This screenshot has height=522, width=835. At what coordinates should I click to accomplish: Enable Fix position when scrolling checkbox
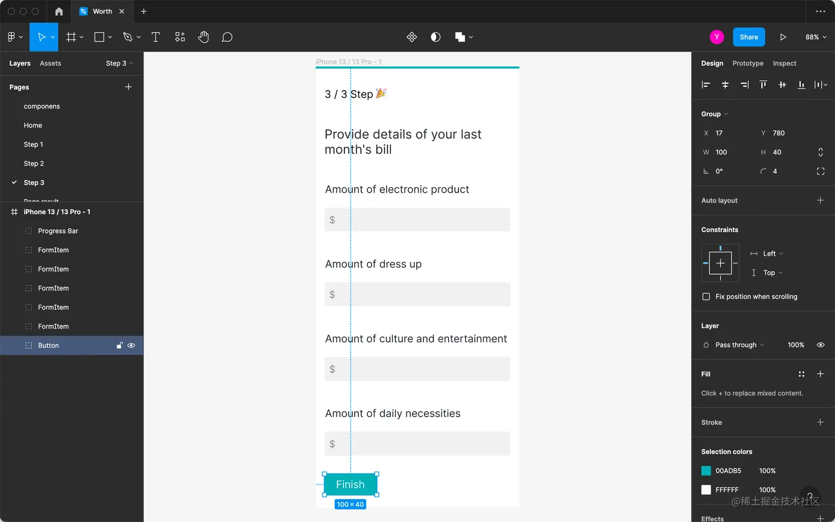[706, 297]
